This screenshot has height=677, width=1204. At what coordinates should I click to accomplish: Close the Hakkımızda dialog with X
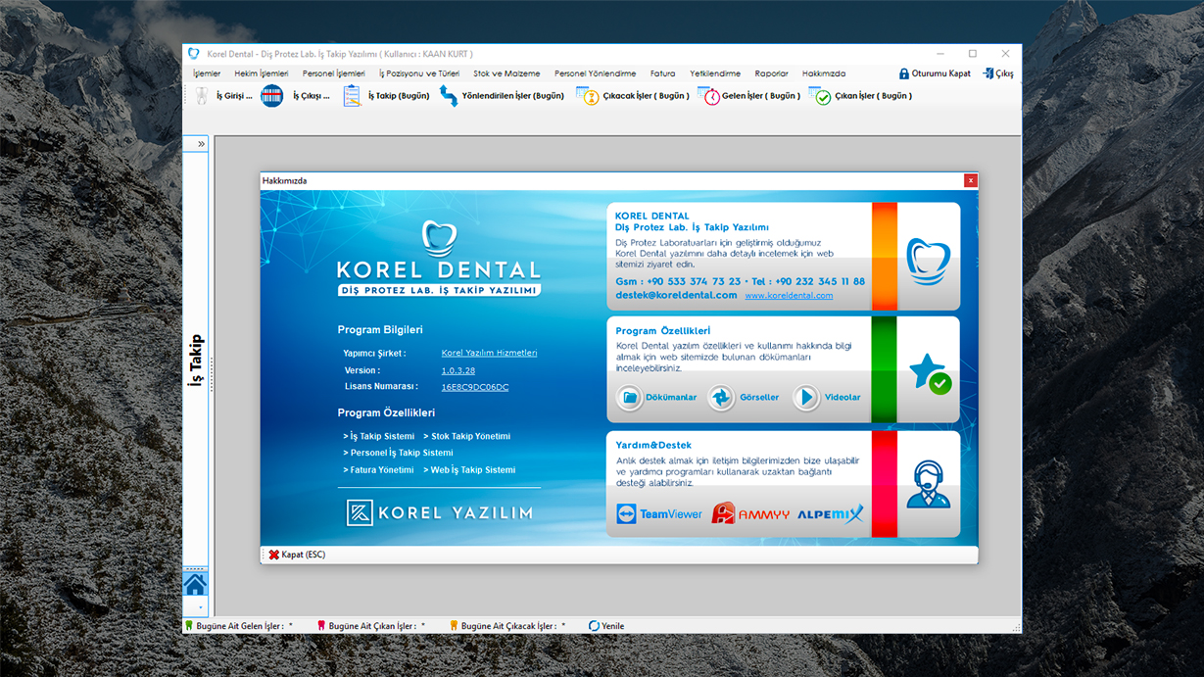tap(970, 180)
